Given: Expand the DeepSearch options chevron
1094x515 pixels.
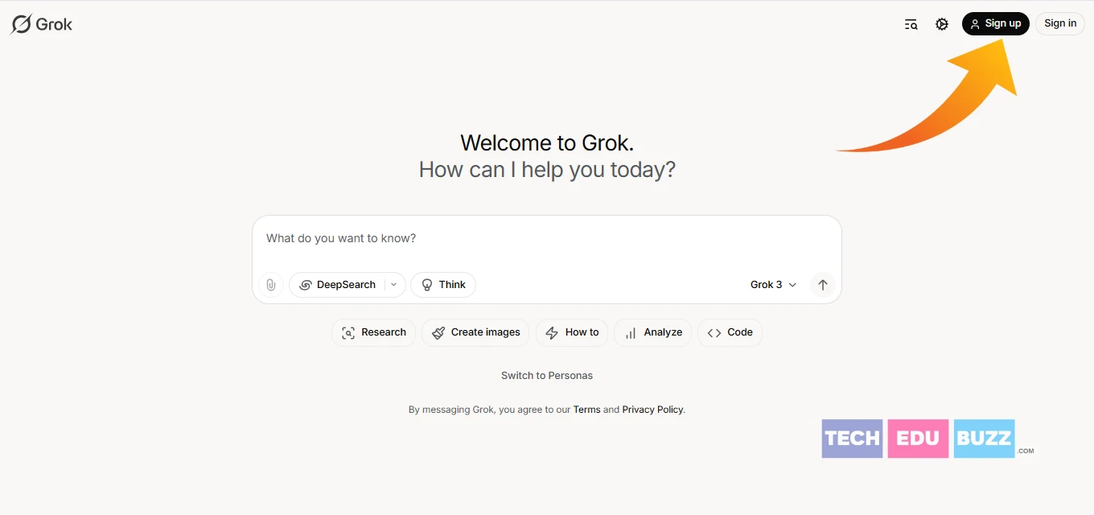Looking at the screenshot, I should click(393, 285).
